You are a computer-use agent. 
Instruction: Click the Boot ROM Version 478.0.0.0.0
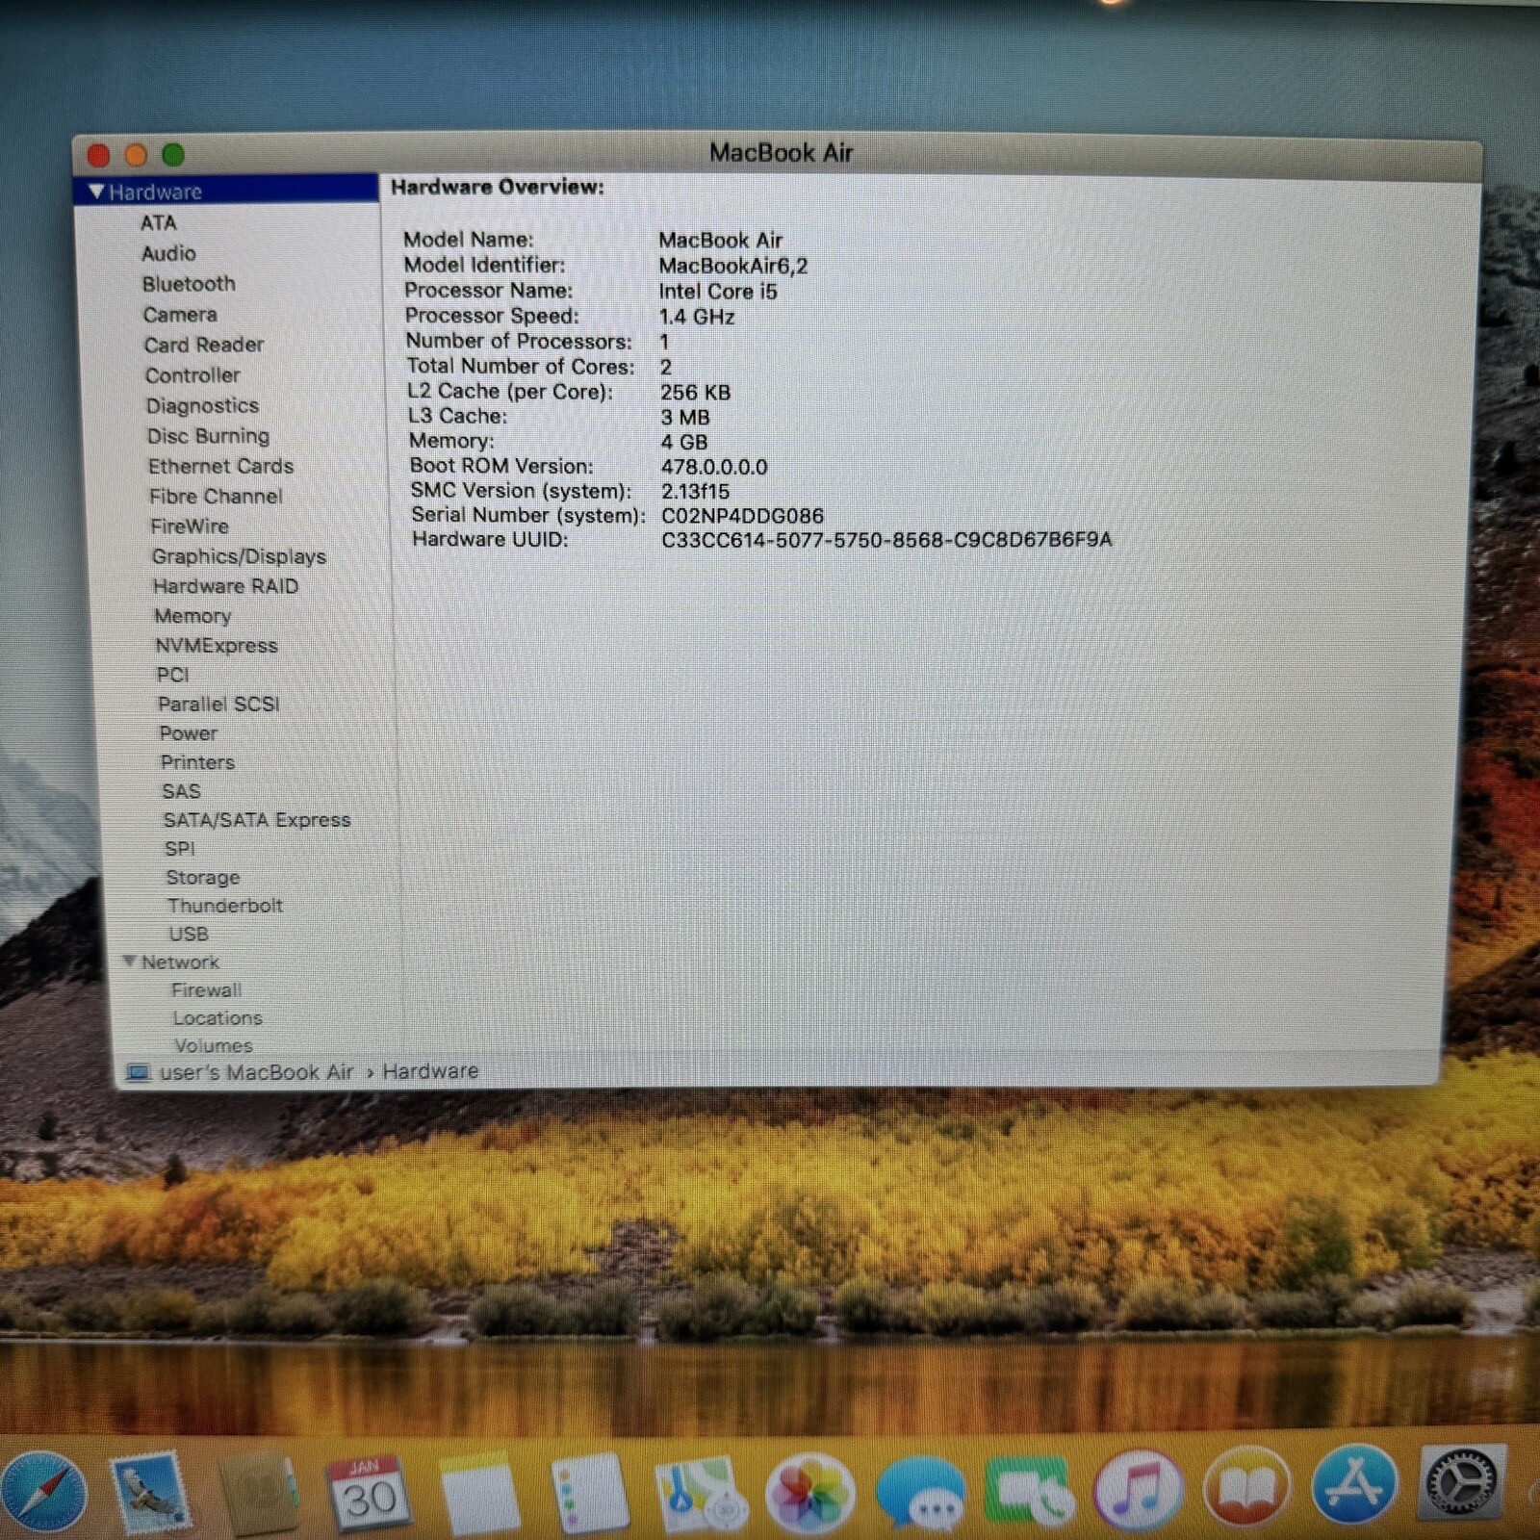(x=714, y=467)
